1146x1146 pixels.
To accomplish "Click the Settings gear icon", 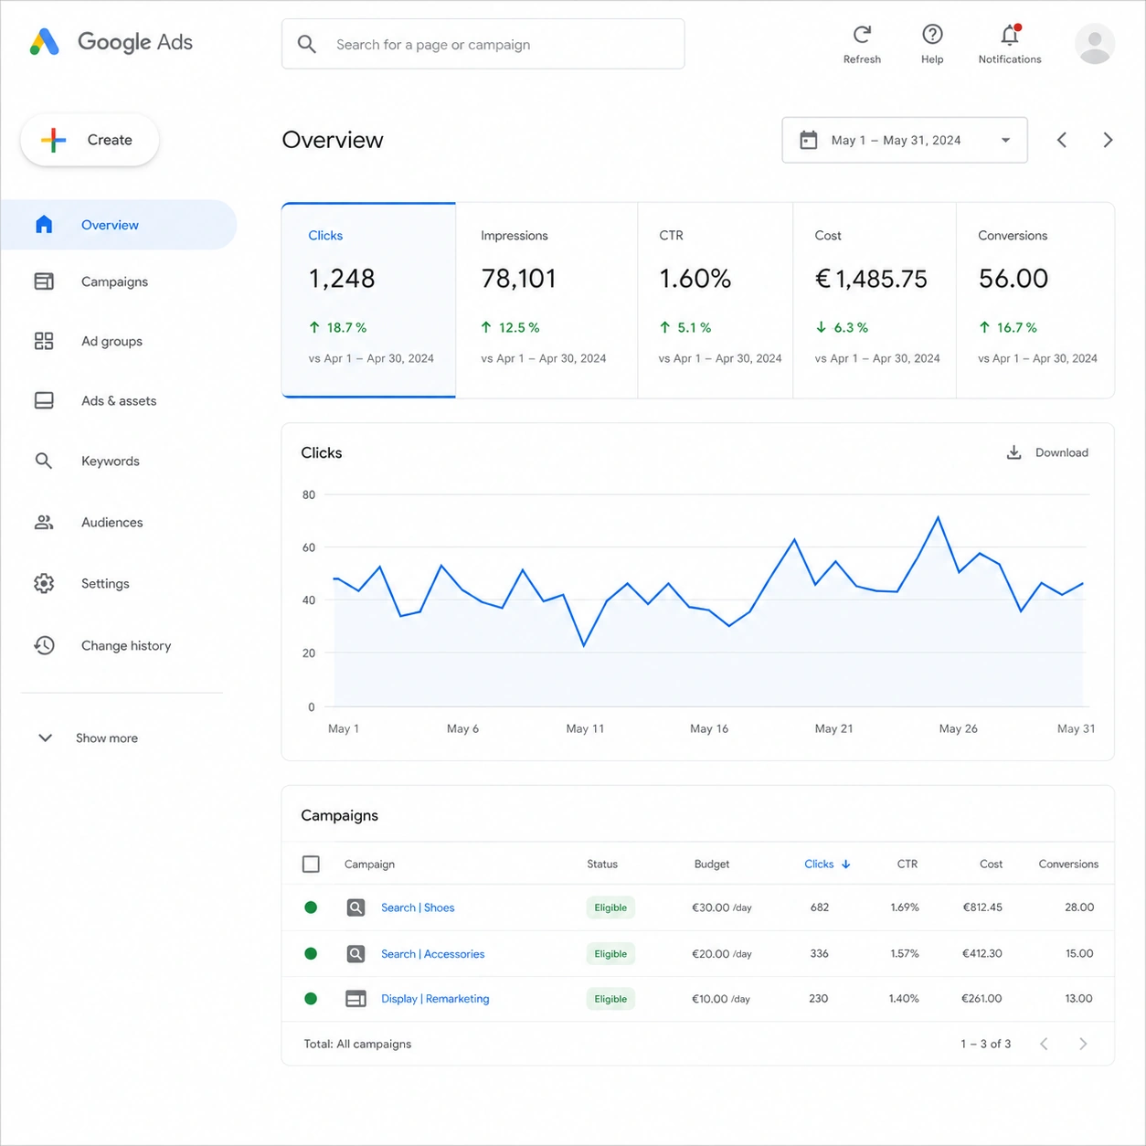I will coord(44,583).
